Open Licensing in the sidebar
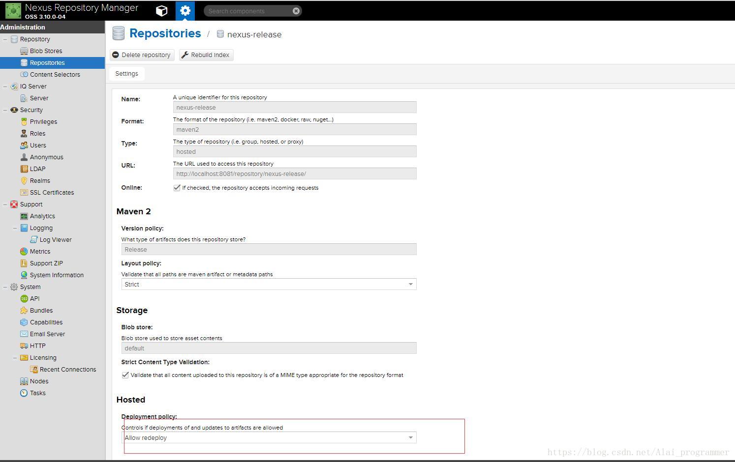 (43, 358)
